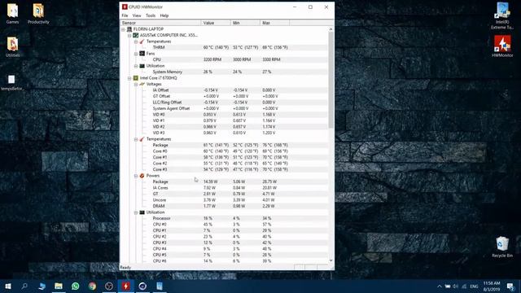The width and height of the screenshot is (521, 293).
Task: Collapse the ASUSTeK COMPUTER INC. node
Action: (129, 36)
